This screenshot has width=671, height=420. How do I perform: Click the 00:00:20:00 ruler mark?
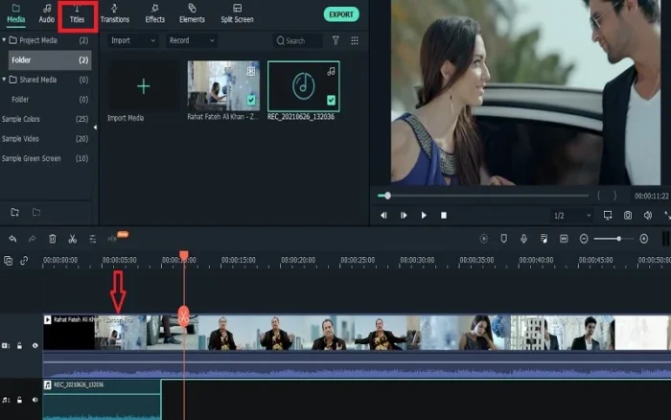[x=298, y=260]
